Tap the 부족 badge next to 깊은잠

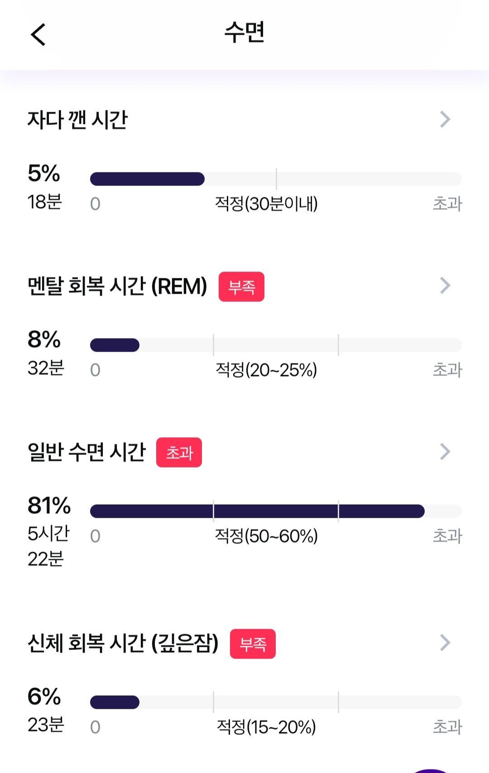253,644
